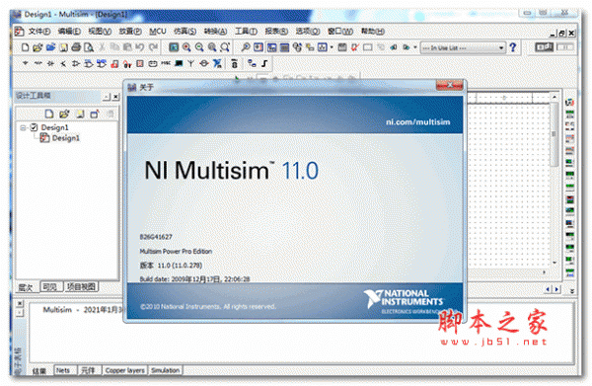
Task: Toggle full screen view icon
Action: coord(174,47)
